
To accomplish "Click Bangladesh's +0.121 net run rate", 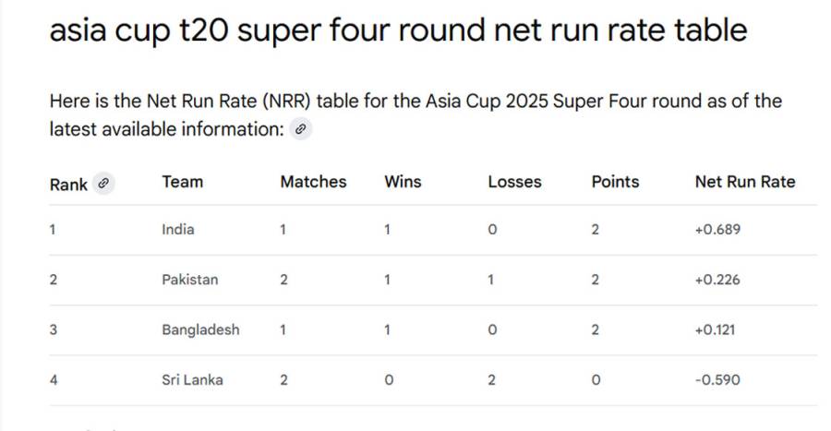I will [715, 329].
